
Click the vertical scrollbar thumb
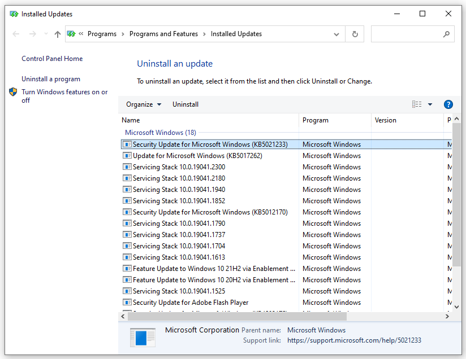456,194
